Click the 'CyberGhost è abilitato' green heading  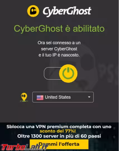(59, 29)
